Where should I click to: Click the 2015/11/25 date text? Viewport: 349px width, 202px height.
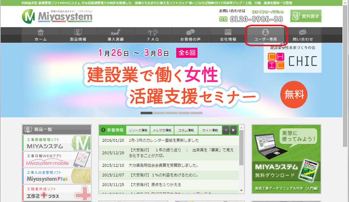113,185
